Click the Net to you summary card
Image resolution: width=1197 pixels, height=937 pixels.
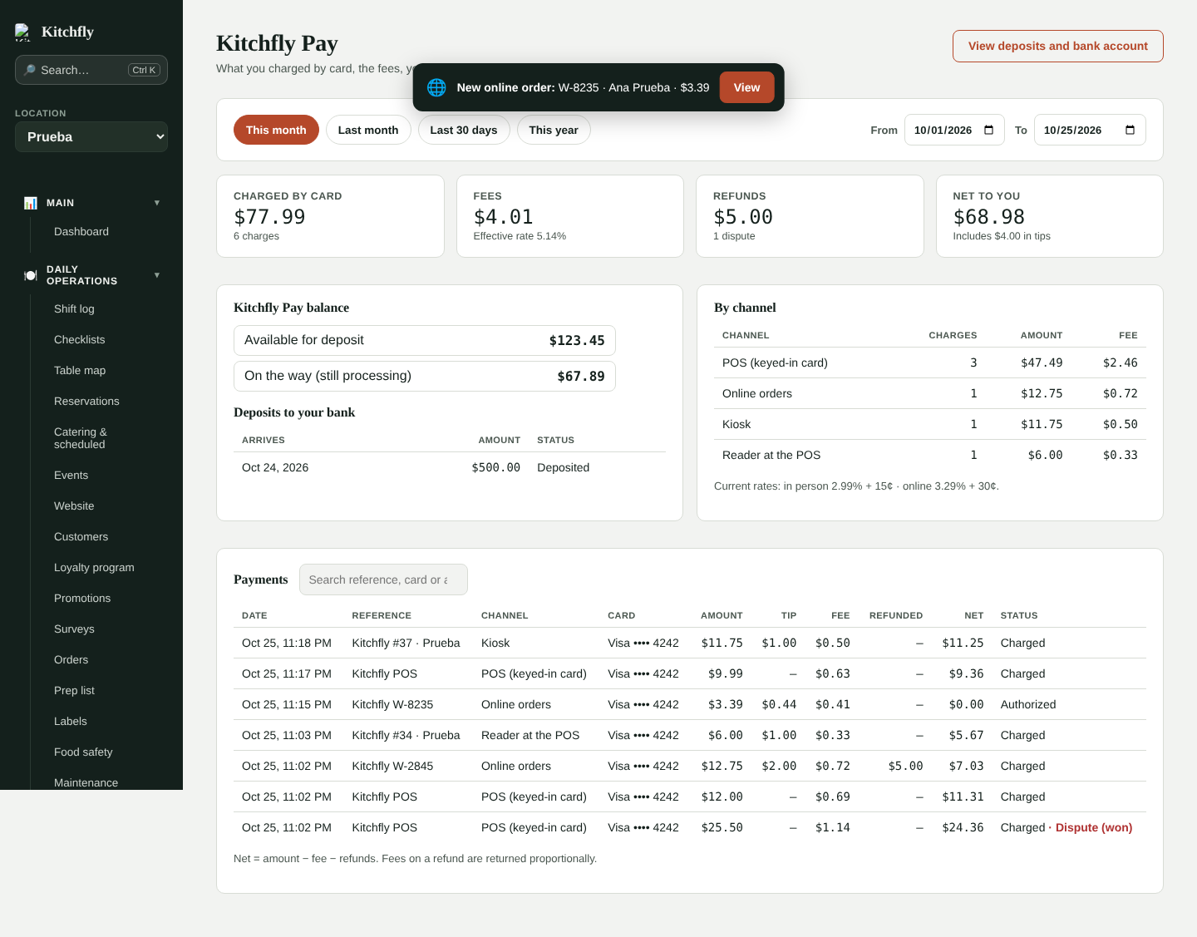[x=1050, y=216]
